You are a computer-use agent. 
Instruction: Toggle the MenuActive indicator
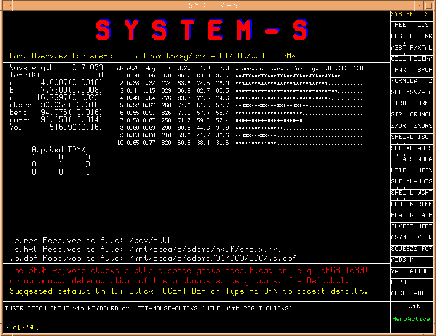click(x=411, y=319)
